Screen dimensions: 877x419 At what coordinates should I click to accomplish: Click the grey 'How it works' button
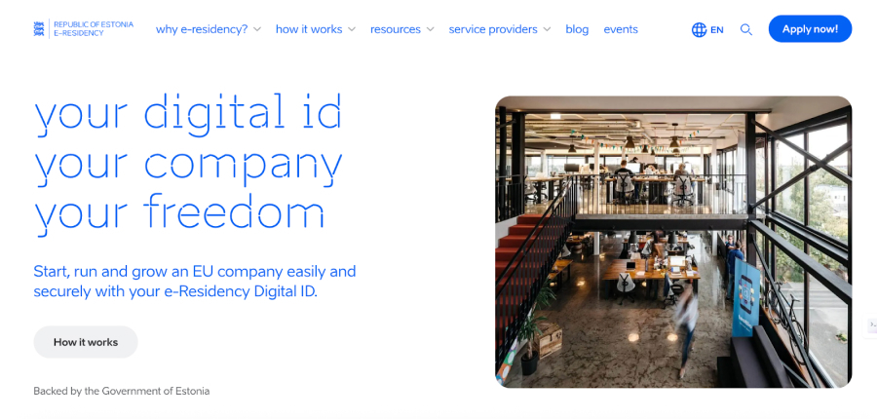click(86, 342)
